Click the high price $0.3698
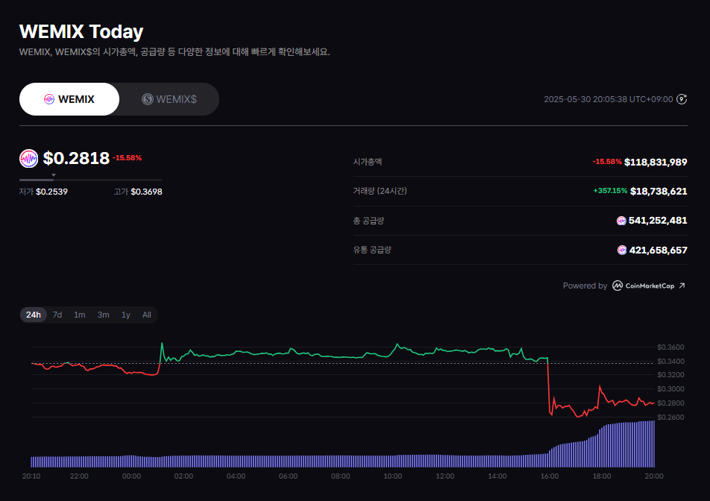The height and width of the screenshot is (501, 710). tap(146, 192)
